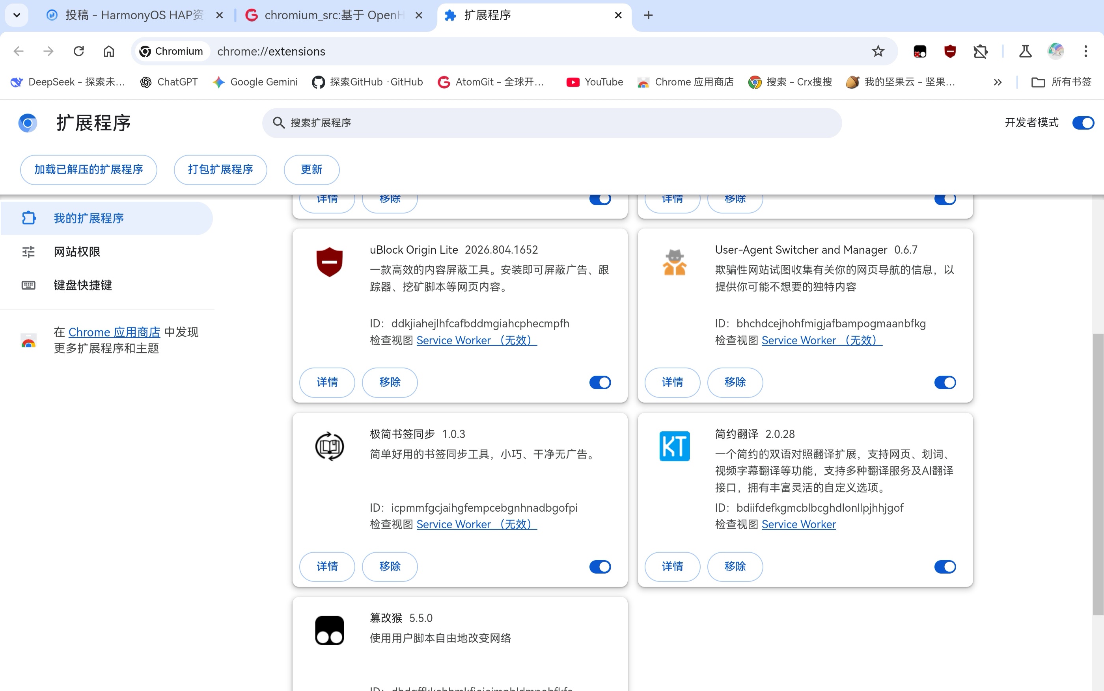Click 加载已解压的扩展程序 button

click(x=89, y=169)
